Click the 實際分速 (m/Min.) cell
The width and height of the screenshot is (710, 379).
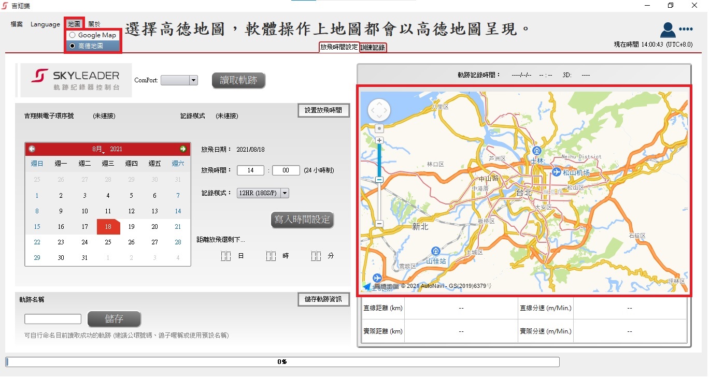point(545,331)
